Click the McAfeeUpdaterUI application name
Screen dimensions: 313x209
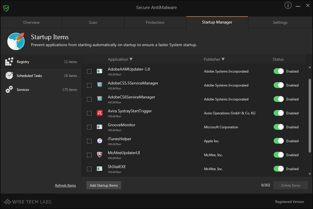click(x=124, y=153)
